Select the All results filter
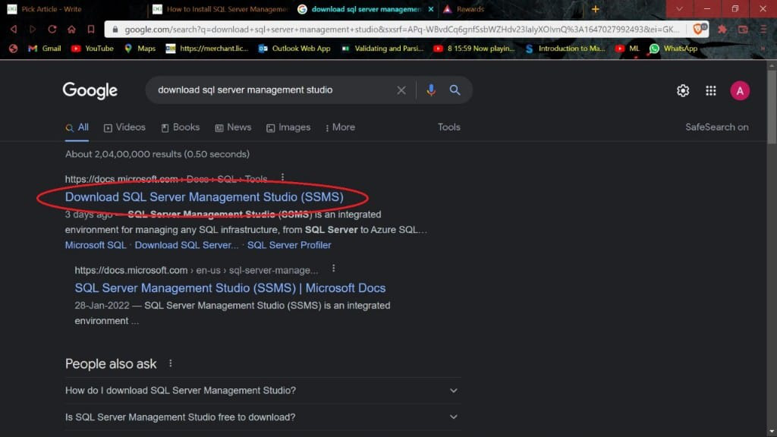 click(x=77, y=127)
